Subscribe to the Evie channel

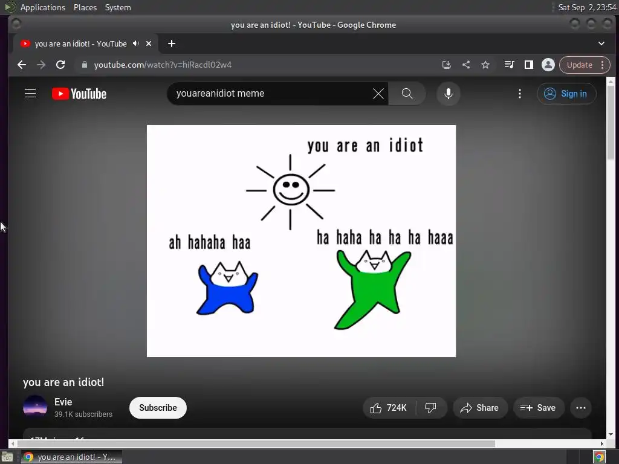(x=158, y=408)
